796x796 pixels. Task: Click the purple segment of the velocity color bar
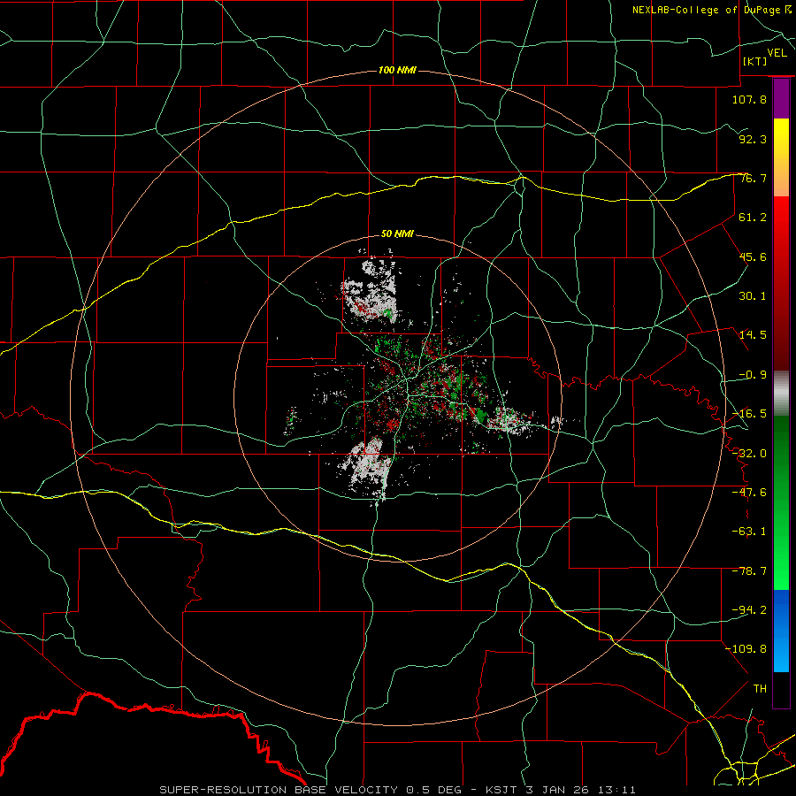point(781,99)
